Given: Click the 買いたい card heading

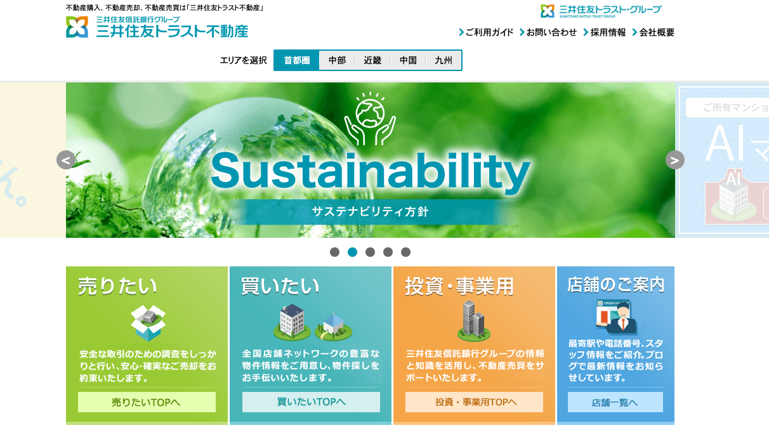Looking at the screenshot, I should 280,286.
